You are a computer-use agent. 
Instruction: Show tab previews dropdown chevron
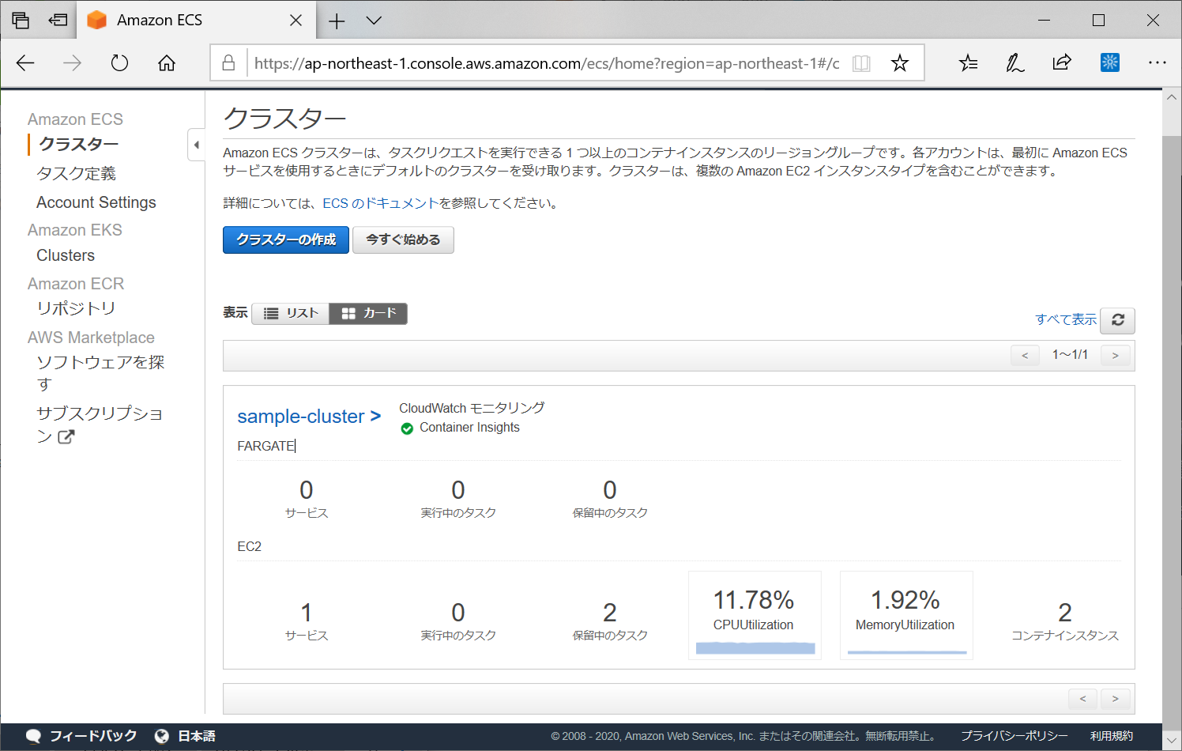[x=374, y=21]
